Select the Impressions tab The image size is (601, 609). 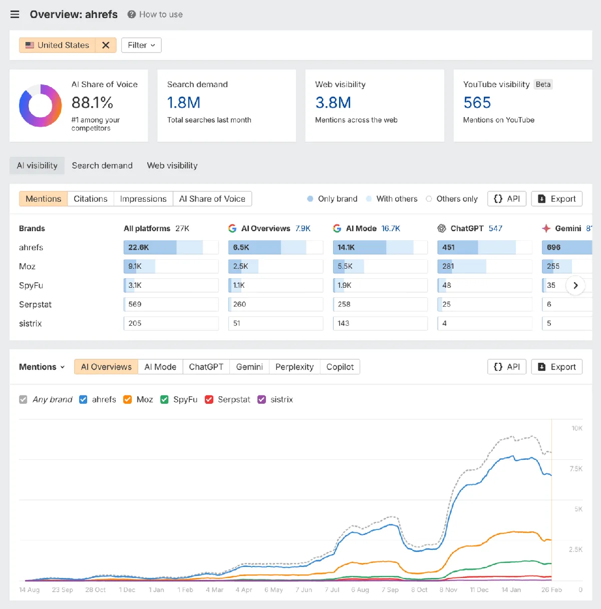click(143, 199)
